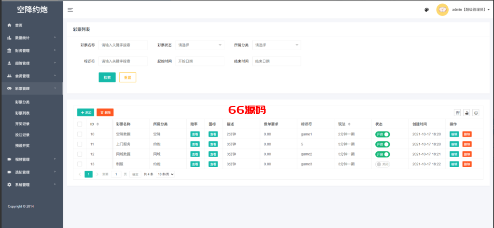Collapse the sidebar with the hamburger icon
Viewport: 494px width, 228px height.
pos(70,10)
